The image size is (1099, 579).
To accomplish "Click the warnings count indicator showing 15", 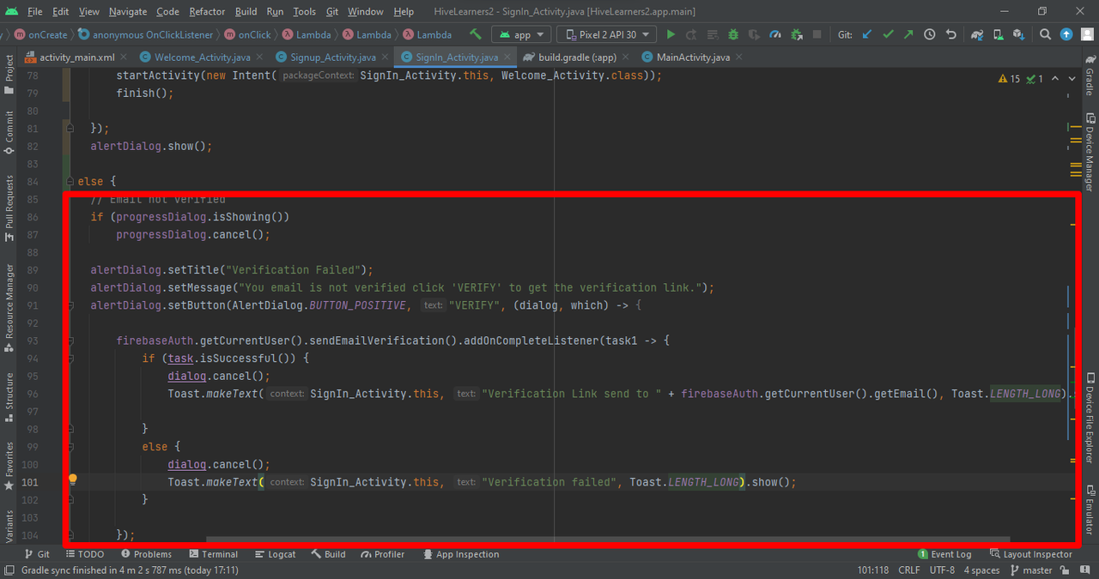I will (x=1009, y=79).
